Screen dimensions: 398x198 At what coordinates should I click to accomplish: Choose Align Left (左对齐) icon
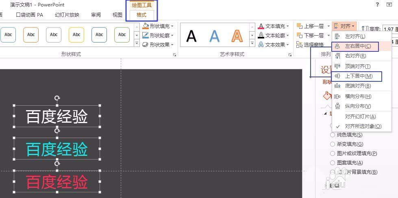point(337,36)
